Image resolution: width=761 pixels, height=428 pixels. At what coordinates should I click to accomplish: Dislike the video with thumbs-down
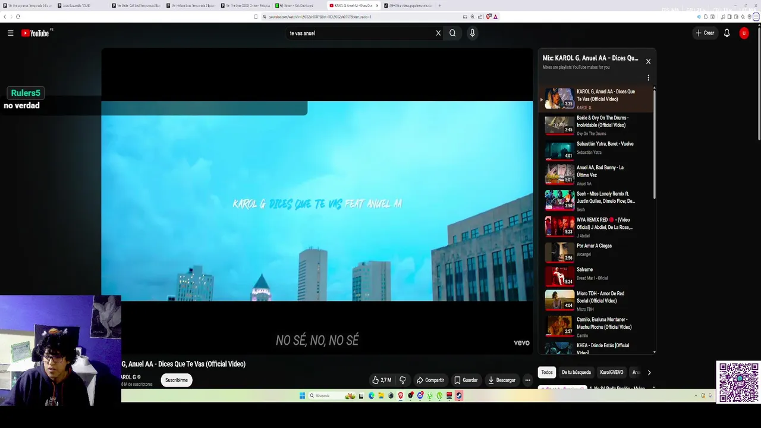point(402,380)
